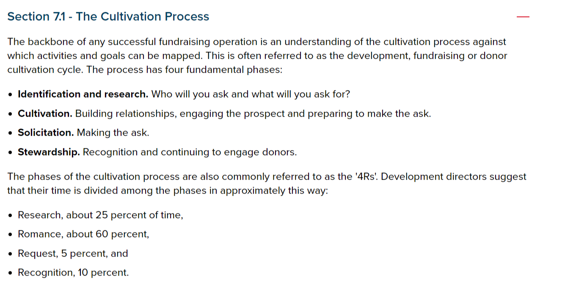The width and height of the screenshot is (565, 287).
Task: Click the 'Romance, about 60 percent' bullet
Action: pos(83,234)
